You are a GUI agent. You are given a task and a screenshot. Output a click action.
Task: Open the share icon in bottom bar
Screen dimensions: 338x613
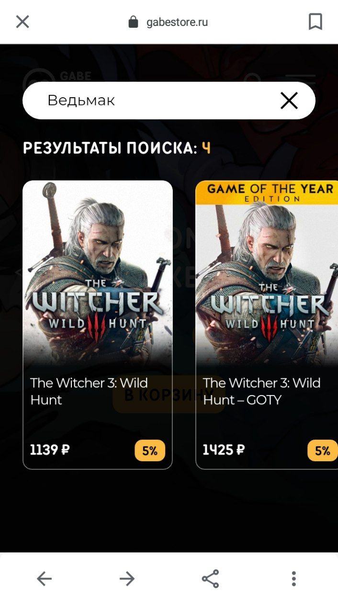pos(210,579)
